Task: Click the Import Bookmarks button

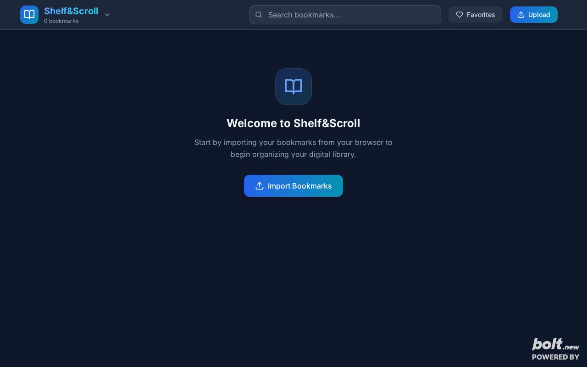Action: (x=293, y=186)
